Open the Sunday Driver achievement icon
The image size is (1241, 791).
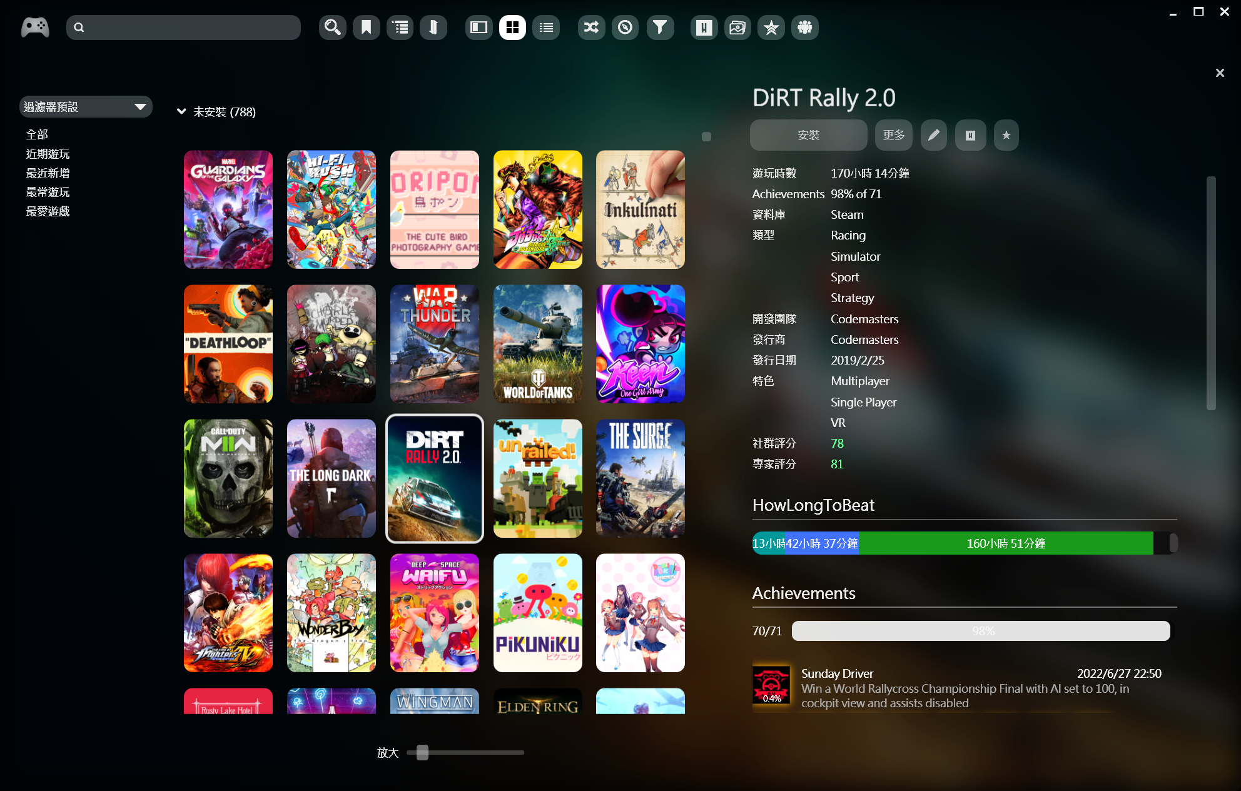(772, 685)
